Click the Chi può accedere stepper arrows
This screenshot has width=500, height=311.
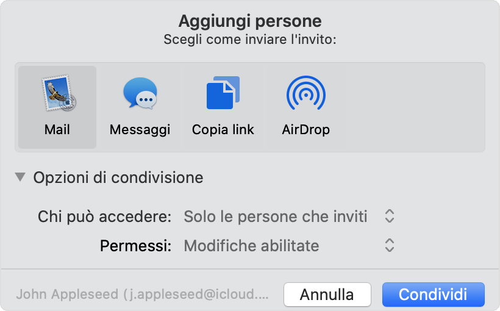[x=390, y=216]
